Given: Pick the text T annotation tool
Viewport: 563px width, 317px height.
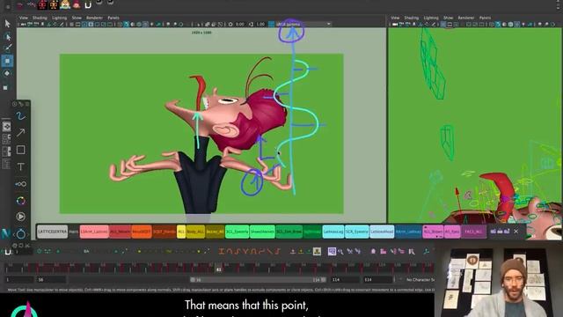Looking at the screenshot, I should 20,166.
